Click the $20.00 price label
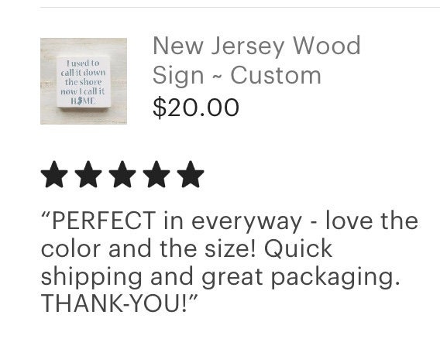440x339 pixels. [x=196, y=107]
